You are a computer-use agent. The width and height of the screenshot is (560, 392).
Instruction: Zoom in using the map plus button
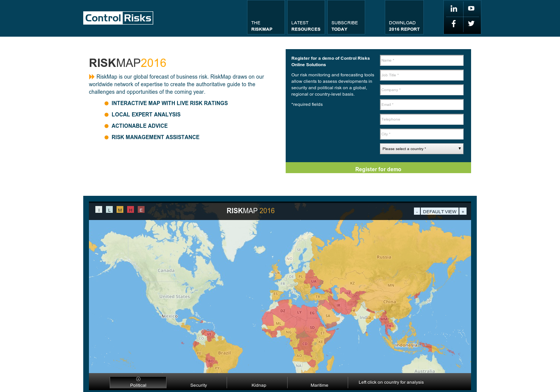463,211
